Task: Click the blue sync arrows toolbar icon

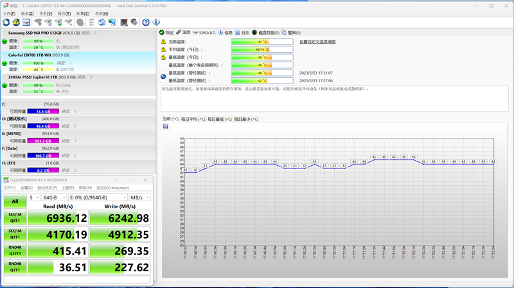Action: 102,22
